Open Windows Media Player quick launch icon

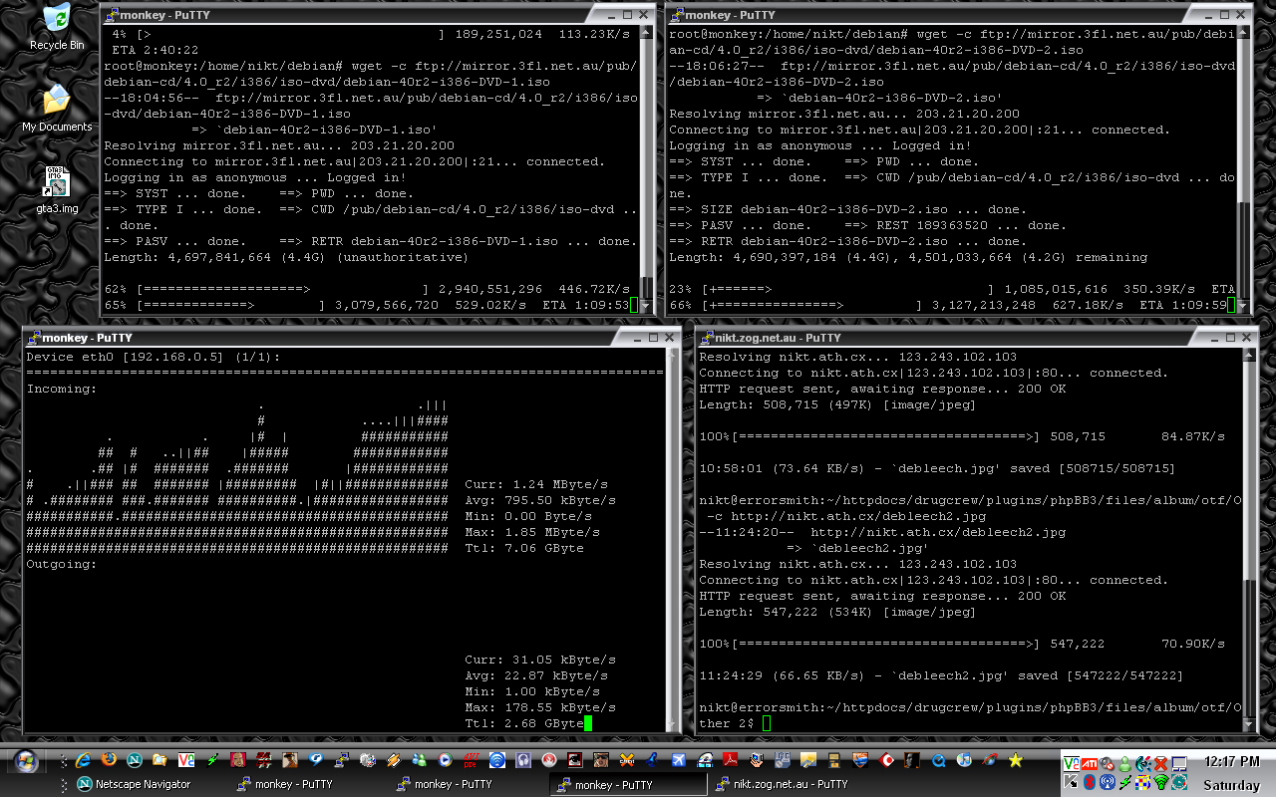445,760
